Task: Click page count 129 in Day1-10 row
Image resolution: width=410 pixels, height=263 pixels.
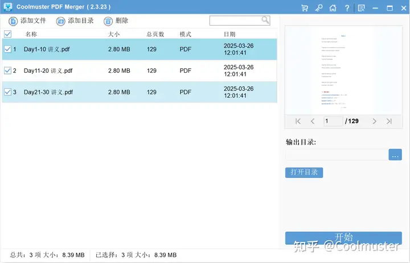Action: [151, 49]
